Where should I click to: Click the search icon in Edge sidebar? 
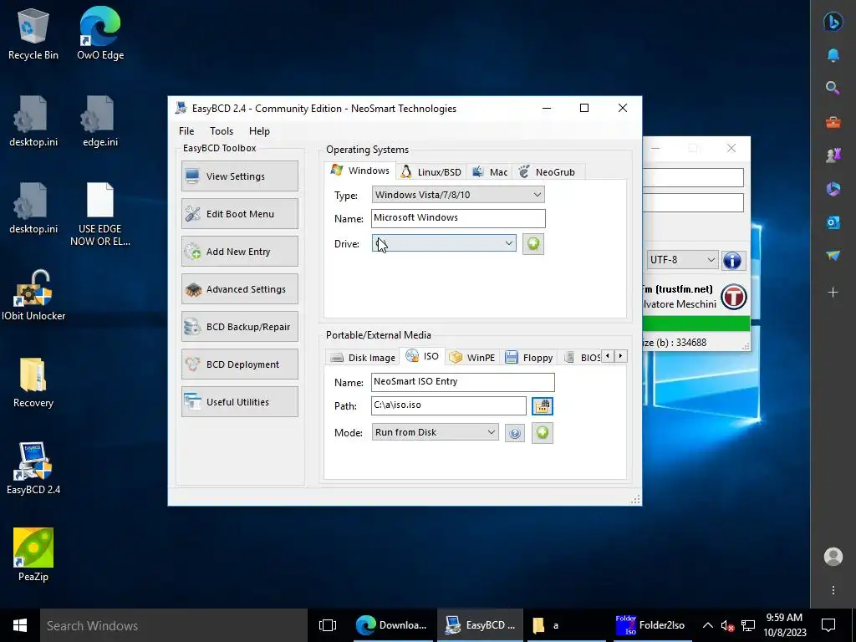tap(833, 87)
